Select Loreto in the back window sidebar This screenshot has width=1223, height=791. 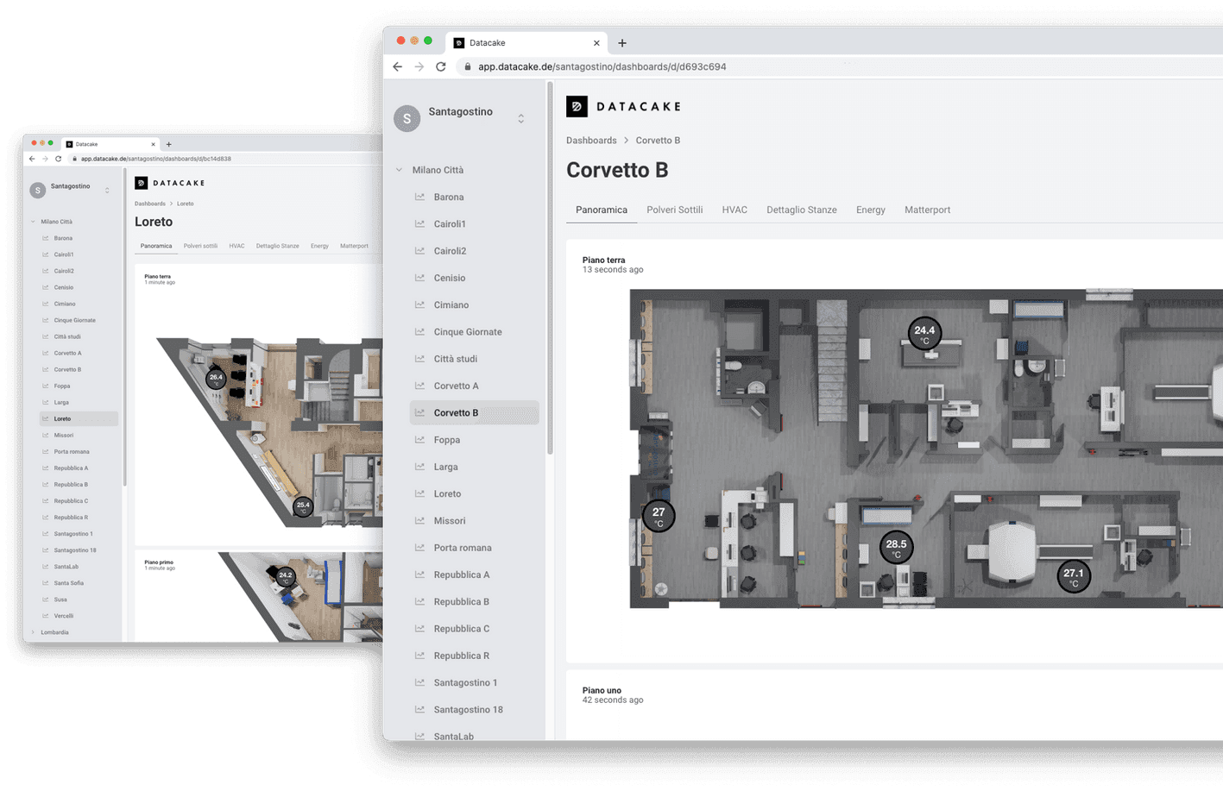point(79,419)
